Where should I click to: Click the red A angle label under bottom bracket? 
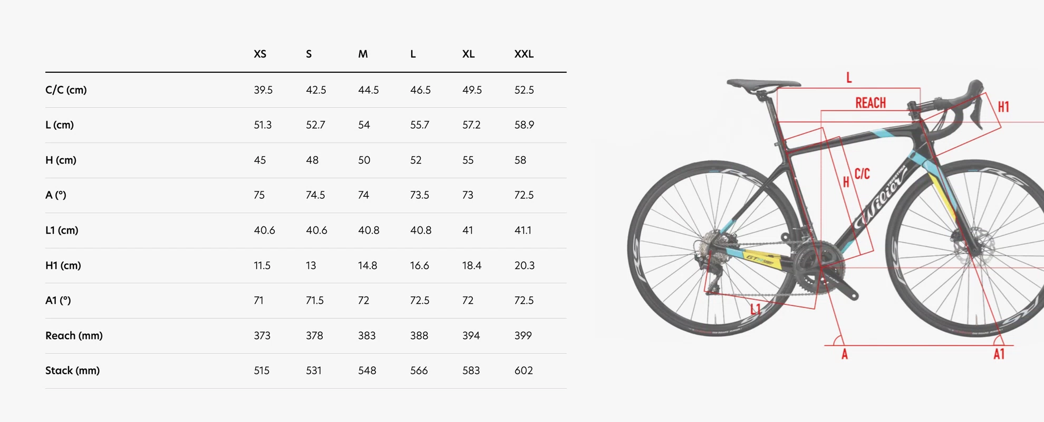coord(844,354)
